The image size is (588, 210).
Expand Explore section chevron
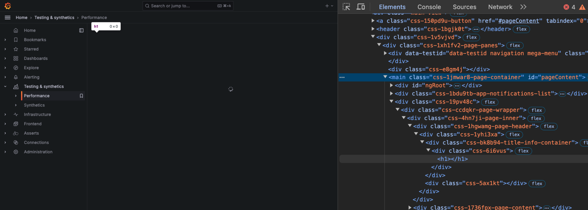5,68
